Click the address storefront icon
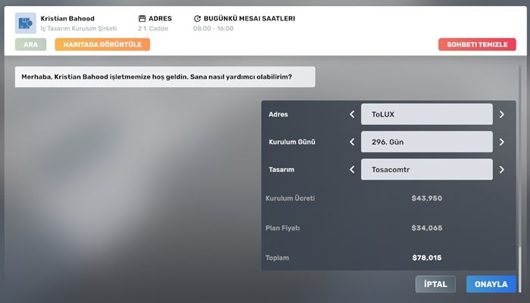Image resolution: width=530 pixels, height=303 pixels. point(142,18)
